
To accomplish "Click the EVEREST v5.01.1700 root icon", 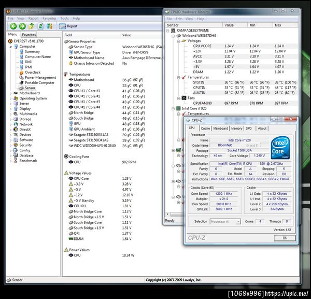I will tap(10, 41).
